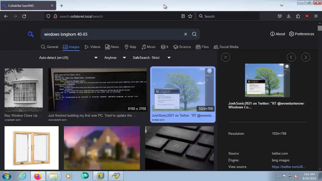Open the blurred house thumbnail
The height and width of the screenshot is (181, 322).
[102, 148]
